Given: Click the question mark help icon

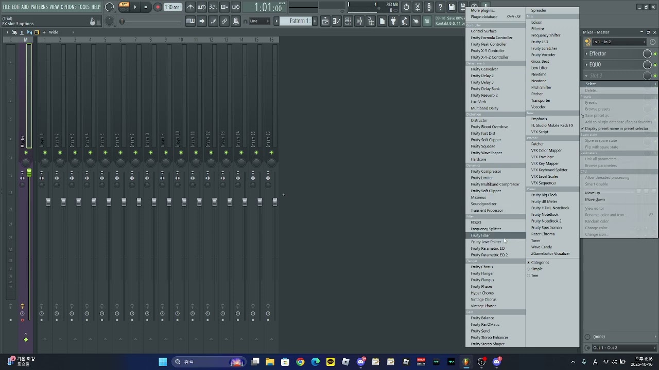Looking at the screenshot, I should click(440, 7).
